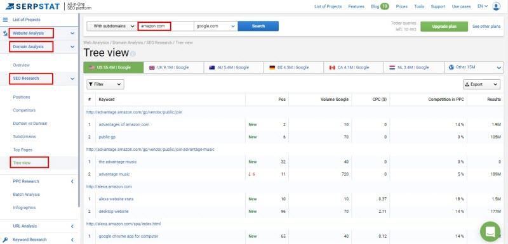508x244 pixels.
Task: Open the google.com search engine dropdown
Action: [216, 26]
